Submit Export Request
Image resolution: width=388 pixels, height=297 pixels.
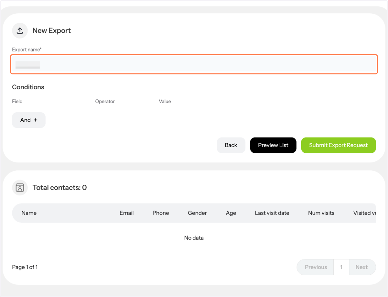pyautogui.click(x=339, y=145)
